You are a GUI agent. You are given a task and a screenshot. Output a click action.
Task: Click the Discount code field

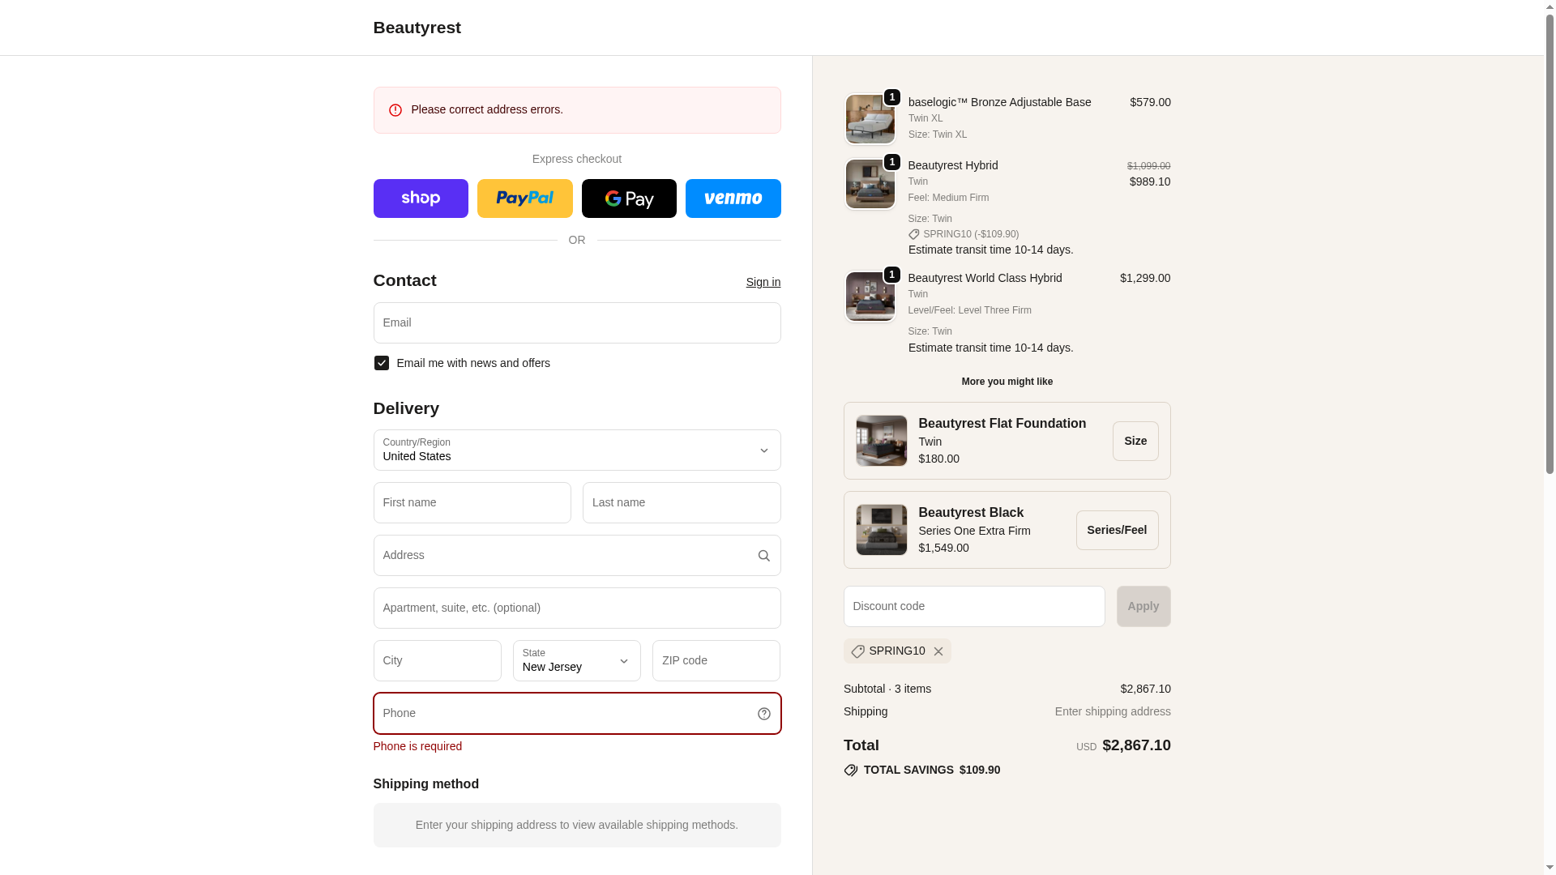pos(973,606)
